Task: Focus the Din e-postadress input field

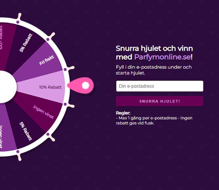Action: click(x=159, y=86)
